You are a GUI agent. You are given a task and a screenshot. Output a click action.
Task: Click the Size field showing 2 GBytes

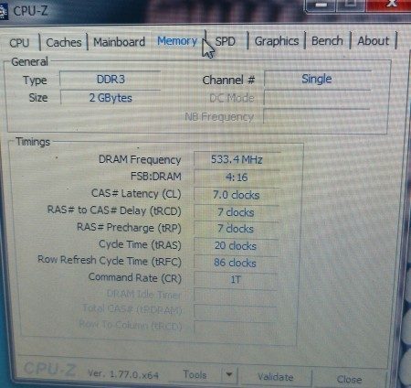pyautogui.click(x=111, y=98)
